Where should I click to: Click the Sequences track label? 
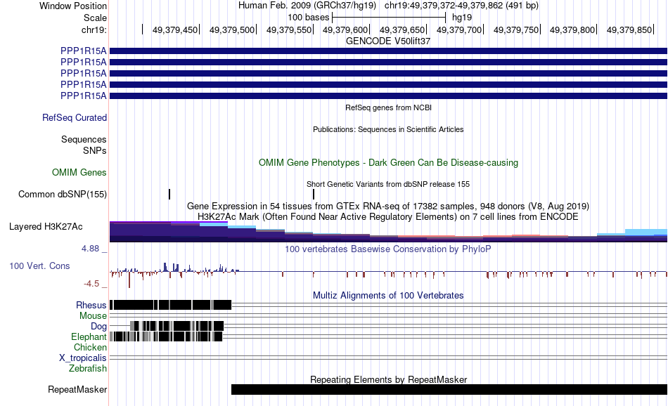84,139
